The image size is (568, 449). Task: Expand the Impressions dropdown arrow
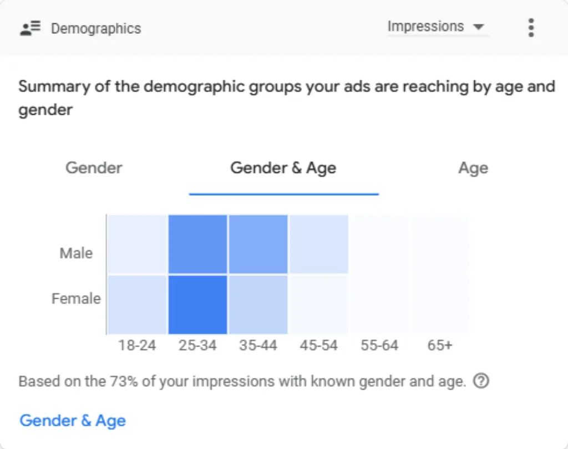[479, 27]
